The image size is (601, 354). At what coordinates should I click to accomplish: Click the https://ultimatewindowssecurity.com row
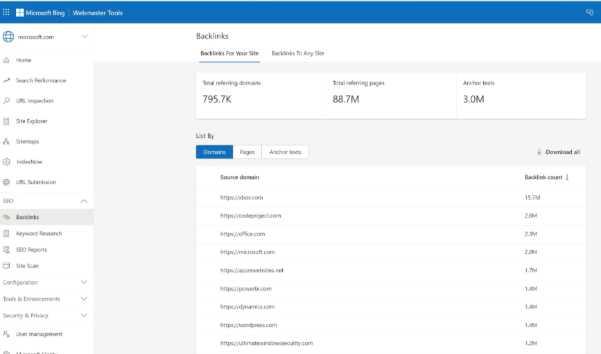tap(391, 343)
